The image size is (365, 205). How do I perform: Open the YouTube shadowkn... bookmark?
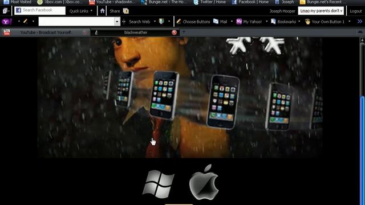coord(112,2)
